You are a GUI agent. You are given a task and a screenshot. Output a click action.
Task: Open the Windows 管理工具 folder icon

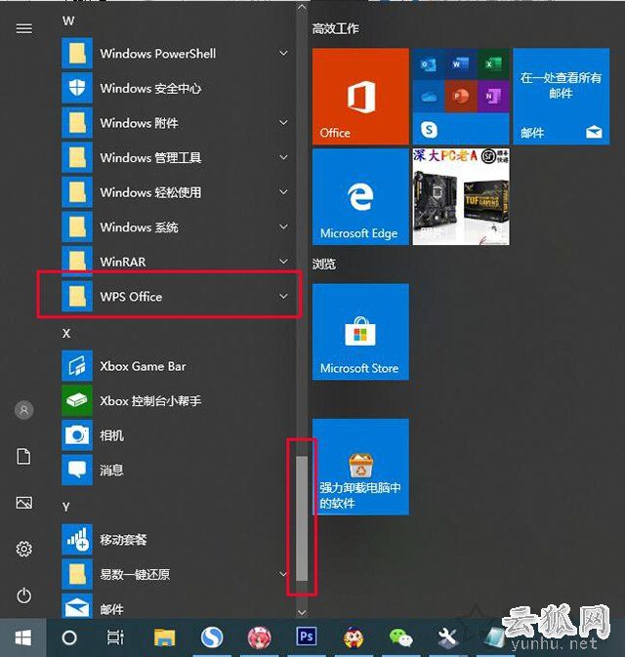(x=77, y=157)
